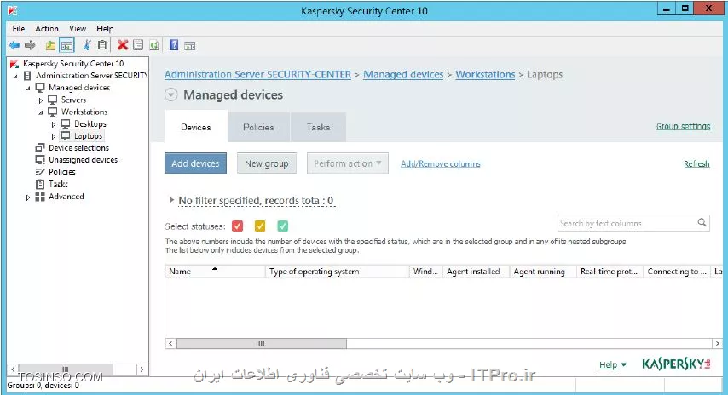Toggle the Show/Hide Console Tree toolbar icon
This screenshot has height=395, width=728.
66,45
